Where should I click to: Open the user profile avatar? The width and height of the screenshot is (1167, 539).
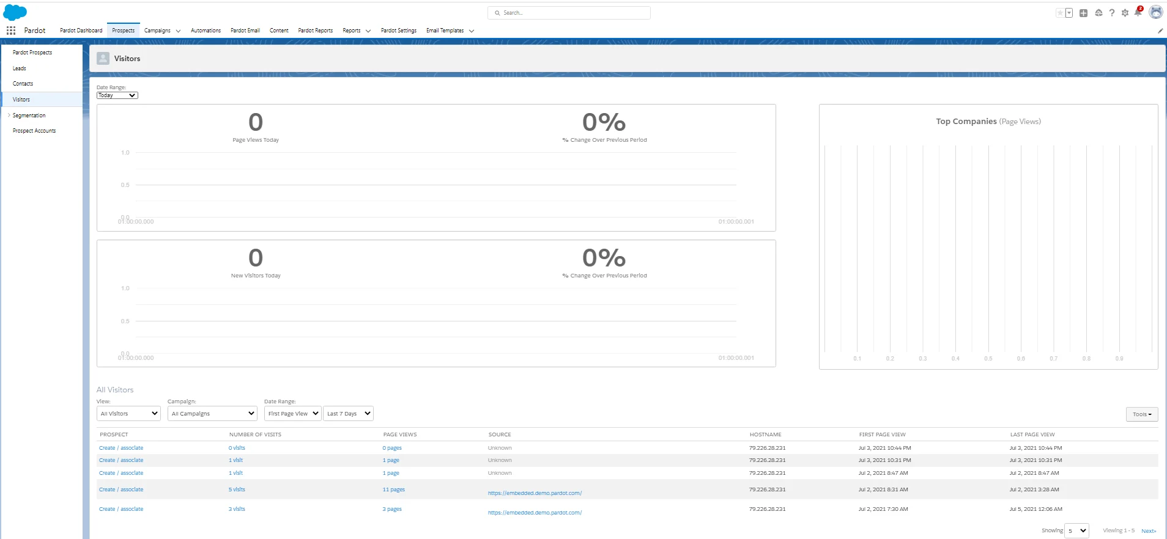(x=1156, y=12)
